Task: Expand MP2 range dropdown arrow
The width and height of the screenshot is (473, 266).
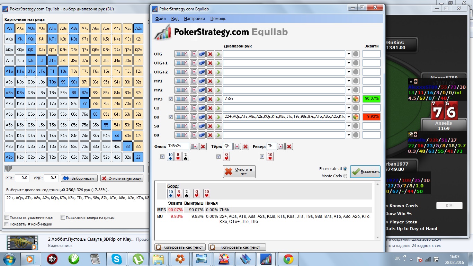Action: coord(348,90)
